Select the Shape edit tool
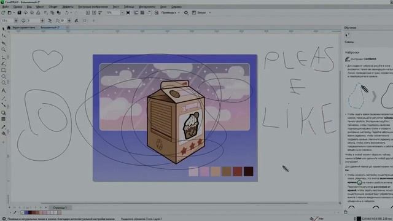Screen dimensions: 393x221 (x=3, y=36)
